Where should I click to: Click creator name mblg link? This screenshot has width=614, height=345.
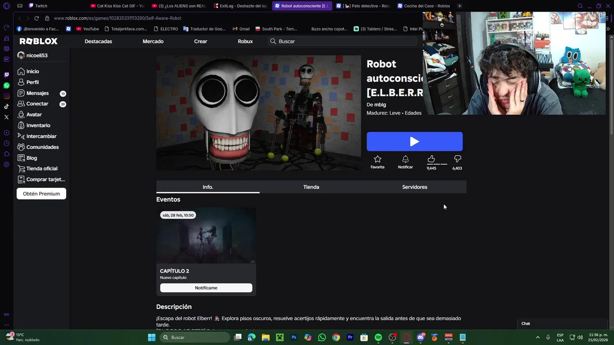pyautogui.click(x=380, y=104)
